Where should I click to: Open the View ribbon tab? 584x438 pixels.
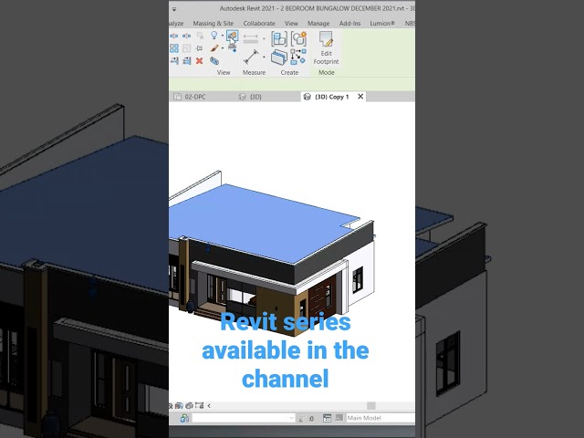tap(291, 23)
